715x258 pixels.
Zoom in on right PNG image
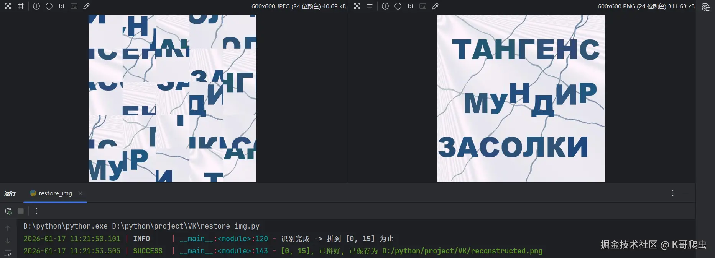pos(385,6)
